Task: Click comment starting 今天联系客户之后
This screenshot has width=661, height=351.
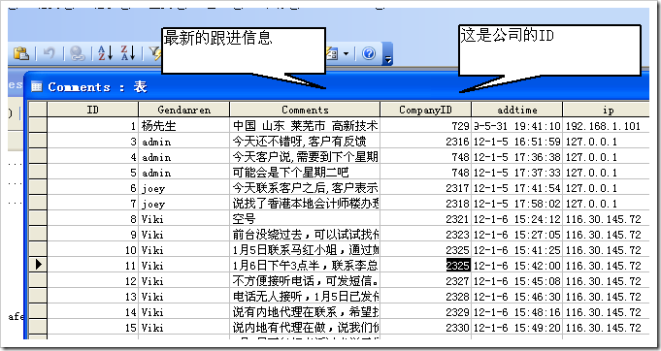Action: (x=305, y=188)
